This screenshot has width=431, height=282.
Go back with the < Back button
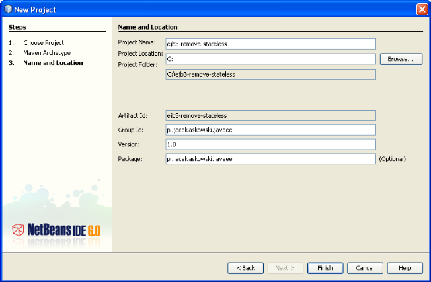245,268
